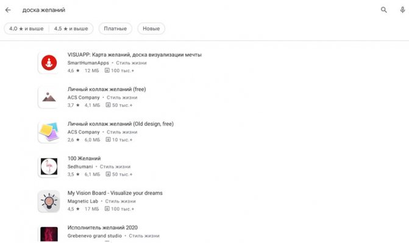Open the lightbulb icon of My Vision Board
409x243 pixels.
tap(49, 201)
